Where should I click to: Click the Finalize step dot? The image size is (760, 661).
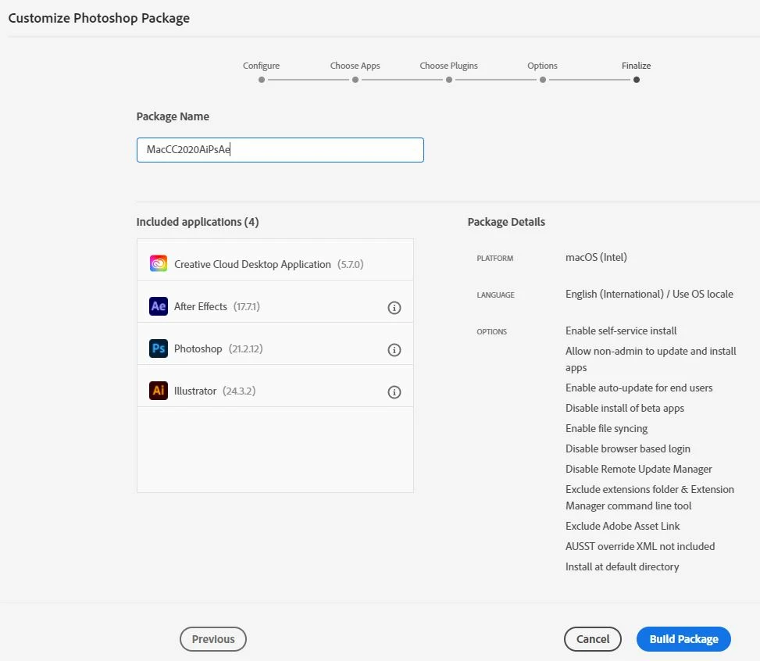point(637,80)
